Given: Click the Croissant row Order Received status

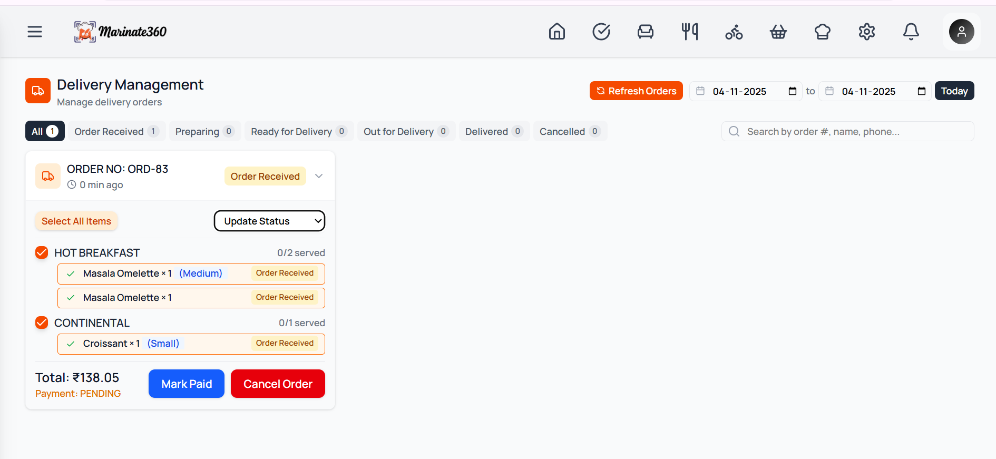Looking at the screenshot, I should click(x=285, y=343).
